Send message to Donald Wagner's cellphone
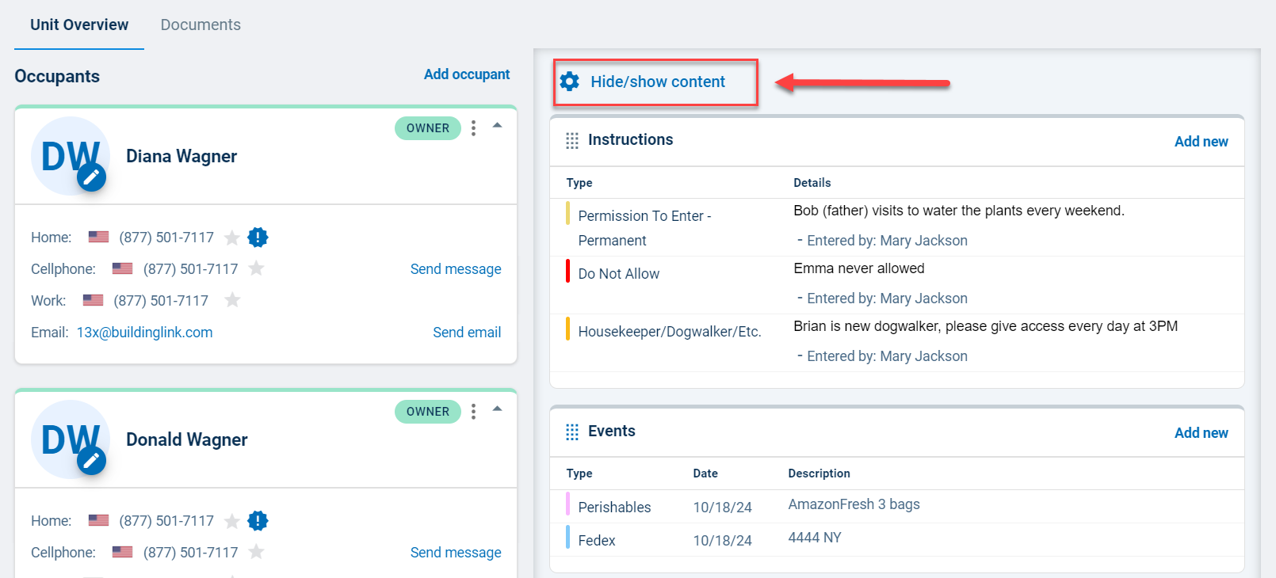Image resolution: width=1276 pixels, height=578 pixels. click(x=456, y=553)
